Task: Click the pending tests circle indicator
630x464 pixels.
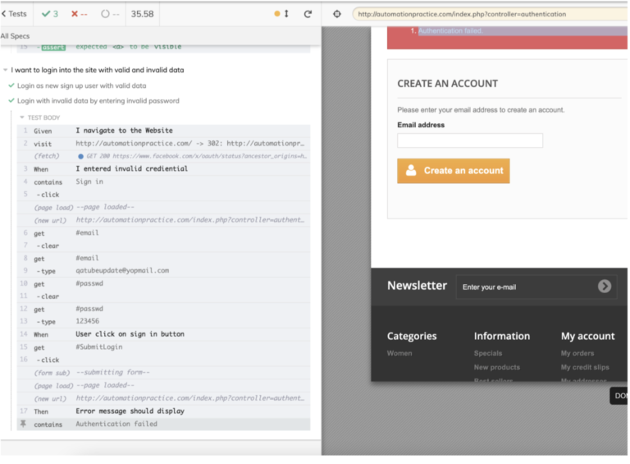Action: [110, 14]
